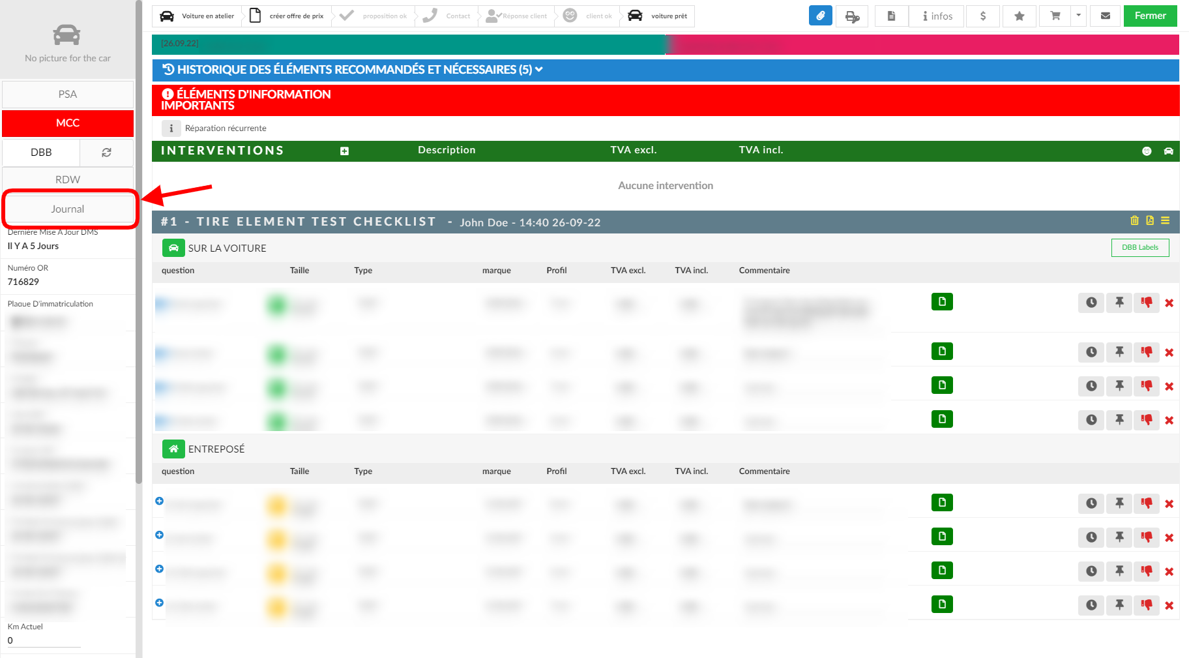1189x658 pixels.
Task: Click the DBB sidebar button
Action: 41,152
